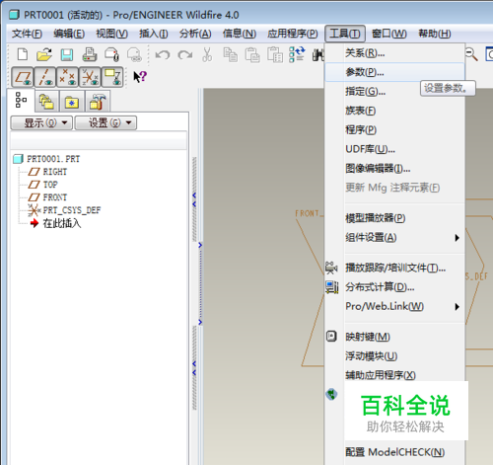Choose 指定(G)... from the Tools menu
Screen dimensions: 493x465
pos(394,91)
